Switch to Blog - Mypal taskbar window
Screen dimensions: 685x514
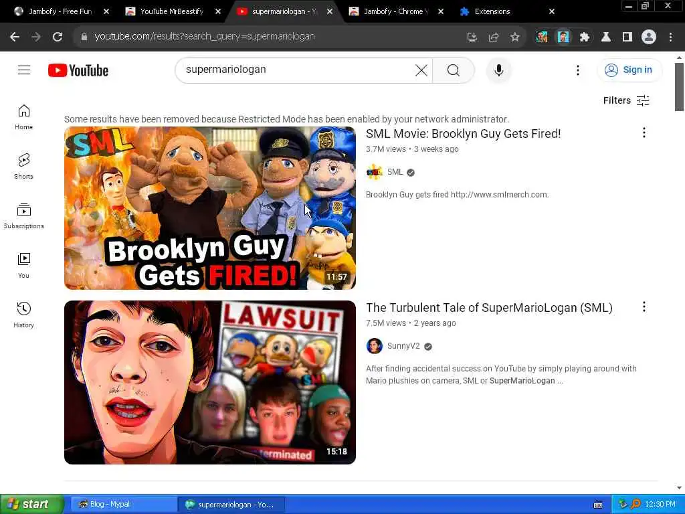point(122,505)
